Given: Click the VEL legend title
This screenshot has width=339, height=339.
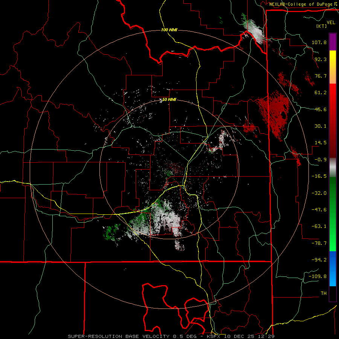Looking at the screenshot, I should point(331,23).
